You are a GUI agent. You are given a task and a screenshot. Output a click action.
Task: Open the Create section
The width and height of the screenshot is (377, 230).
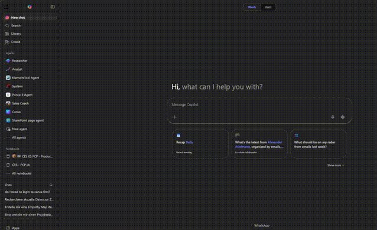30,42
